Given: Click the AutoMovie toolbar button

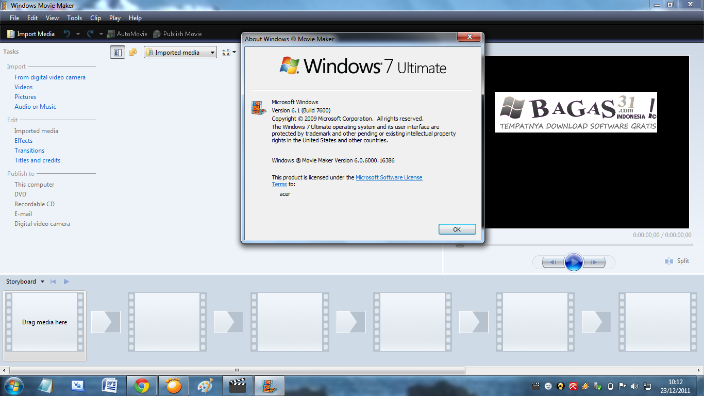Looking at the screenshot, I should (127, 34).
